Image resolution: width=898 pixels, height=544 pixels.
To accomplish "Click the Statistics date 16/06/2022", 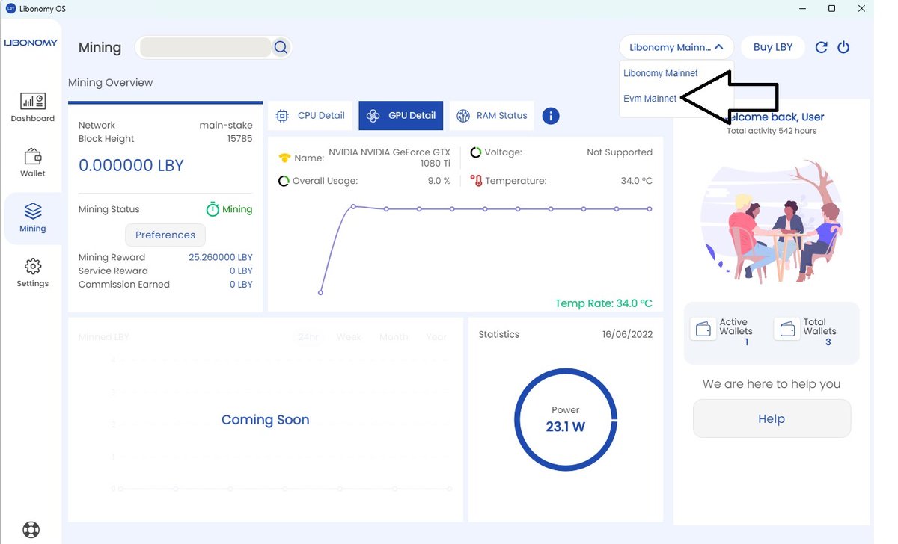I will (627, 334).
